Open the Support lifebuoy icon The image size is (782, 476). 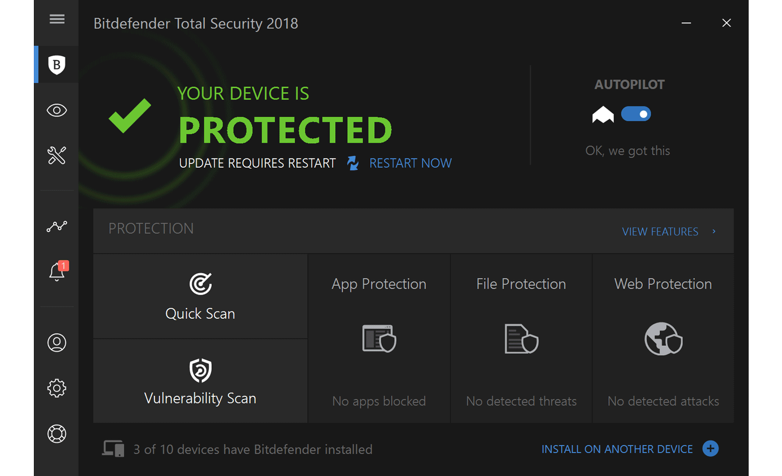(x=57, y=434)
